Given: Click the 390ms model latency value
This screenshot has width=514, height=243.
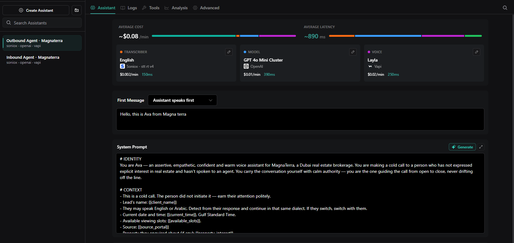Looking at the screenshot, I should tap(269, 75).
